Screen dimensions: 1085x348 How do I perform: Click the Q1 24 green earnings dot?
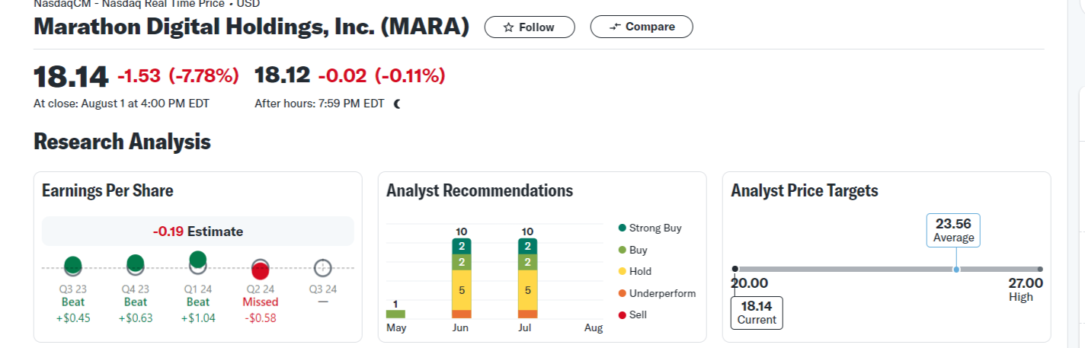pyautogui.click(x=197, y=259)
